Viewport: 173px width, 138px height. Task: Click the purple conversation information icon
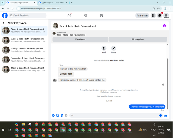[x=164, y=26]
